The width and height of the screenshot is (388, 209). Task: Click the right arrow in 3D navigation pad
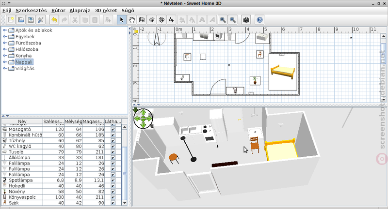point(149,119)
